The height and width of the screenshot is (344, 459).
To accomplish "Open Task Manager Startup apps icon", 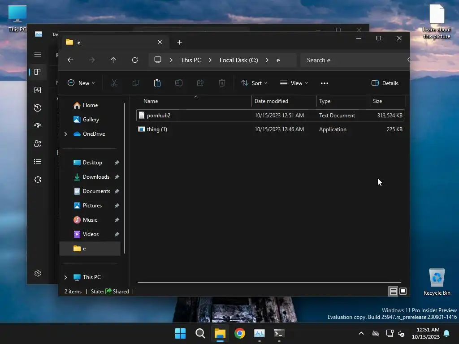I will point(38,126).
